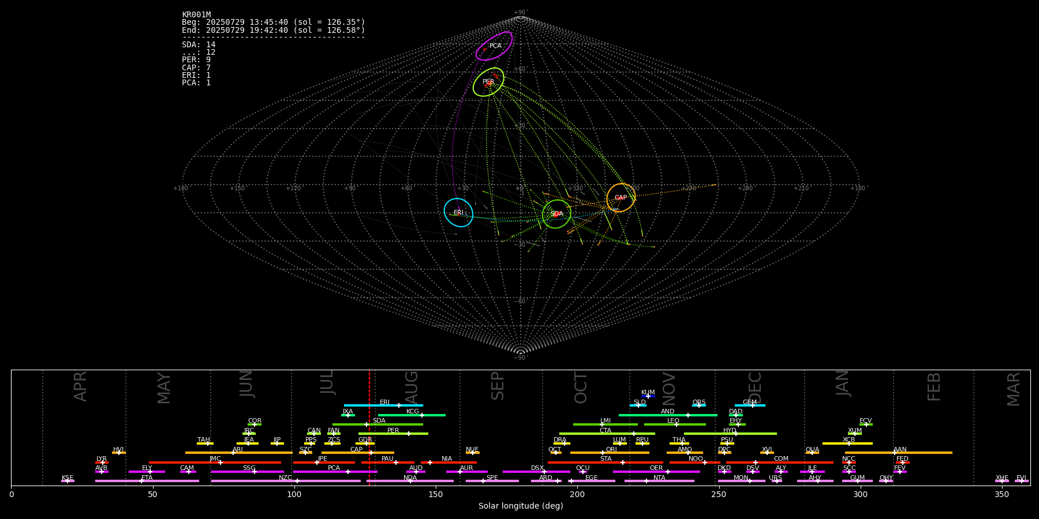Click the End: 20250729 19:42:40 line
This screenshot has width=1039, height=519.
[274, 30]
